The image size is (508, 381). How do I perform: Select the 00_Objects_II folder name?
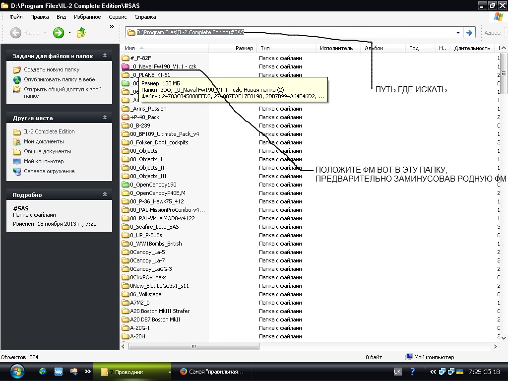pyautogui.click(x=147, y=168)
